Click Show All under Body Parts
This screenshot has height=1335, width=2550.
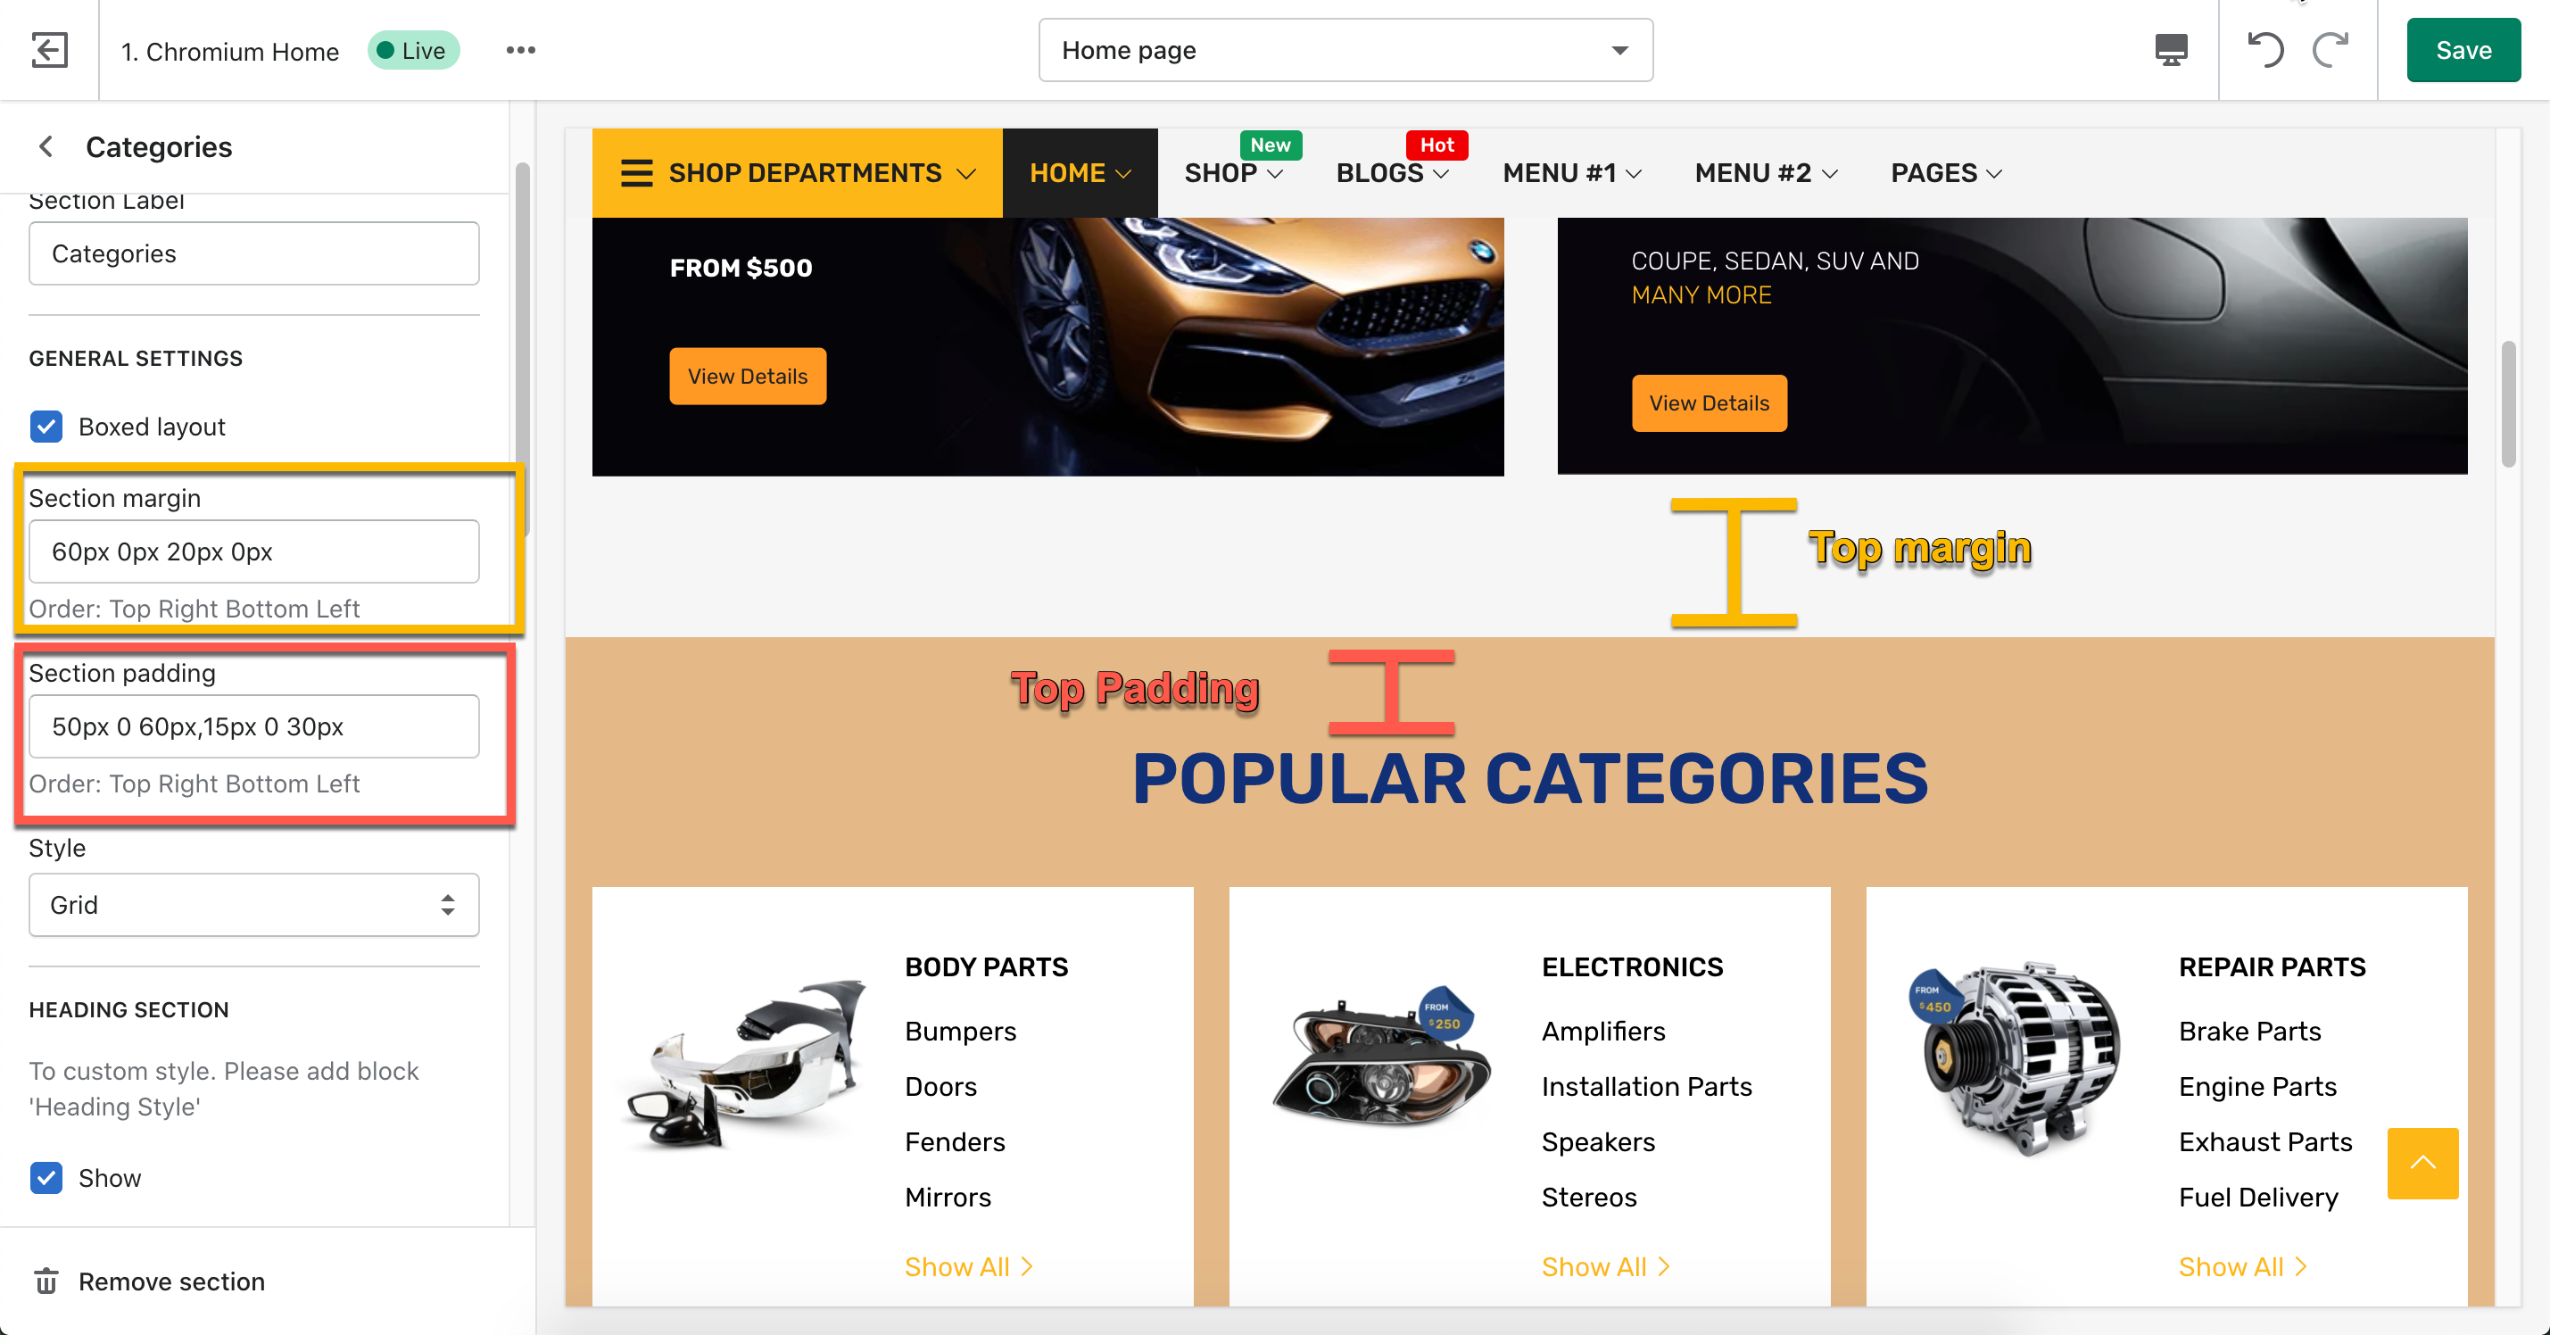pyautogui.click(x=968, y=1266)
